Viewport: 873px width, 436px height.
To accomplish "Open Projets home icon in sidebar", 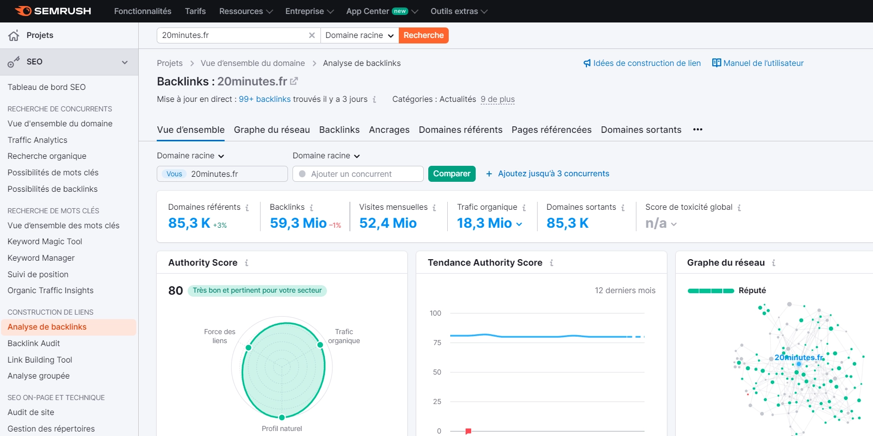I will pos(14,35).
